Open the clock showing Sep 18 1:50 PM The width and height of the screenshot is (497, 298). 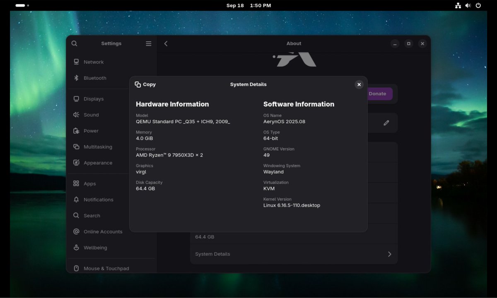(248, 5)
